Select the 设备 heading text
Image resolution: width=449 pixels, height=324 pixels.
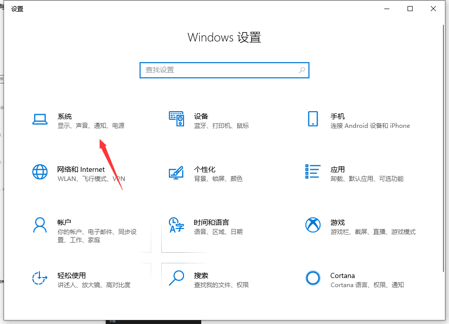click(201, 116)
